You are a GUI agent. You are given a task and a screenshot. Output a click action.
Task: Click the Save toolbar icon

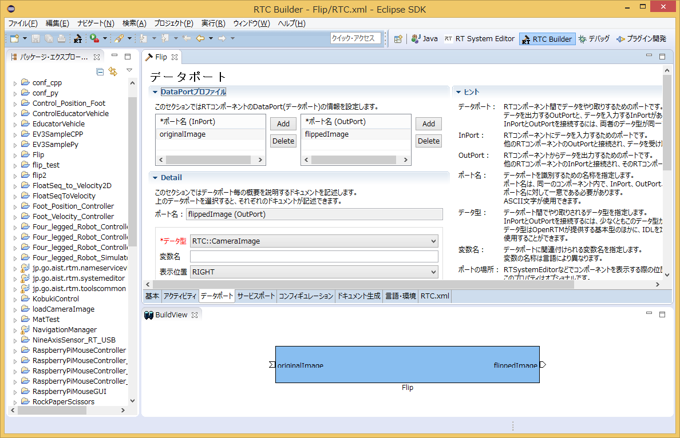[36, 38]
